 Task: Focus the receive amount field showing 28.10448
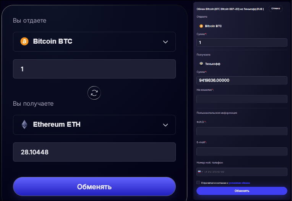94,152
